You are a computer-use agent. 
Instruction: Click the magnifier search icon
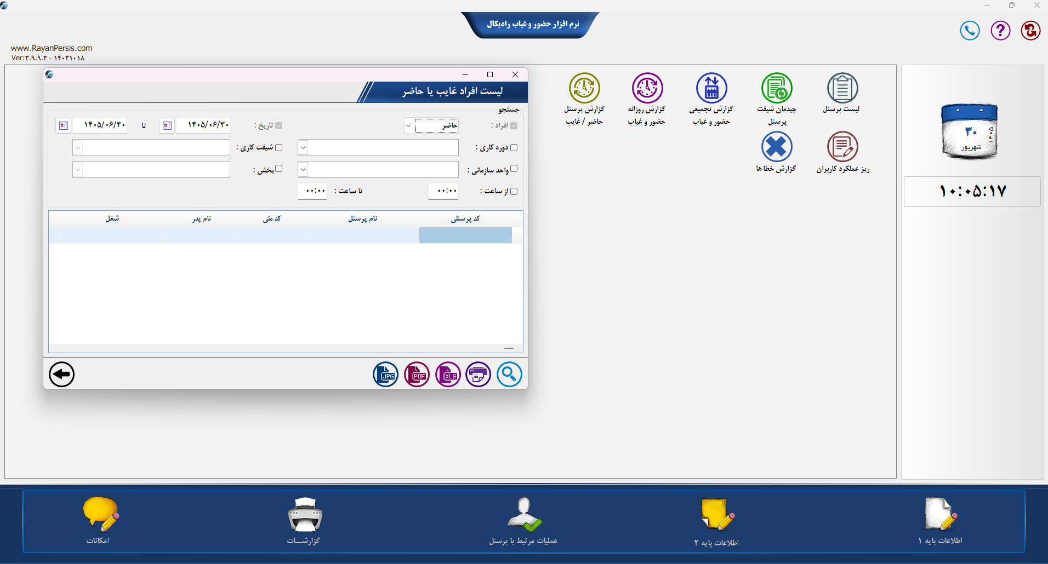click(x=509, y=375)
